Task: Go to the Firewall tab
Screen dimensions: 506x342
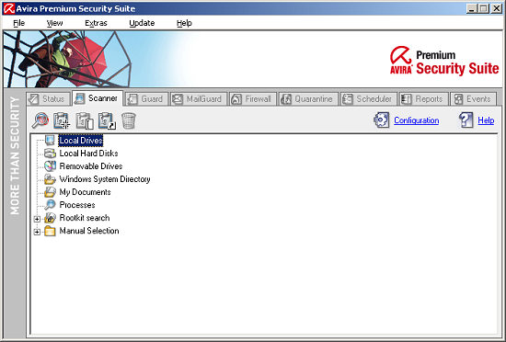Action: point(253,99)
